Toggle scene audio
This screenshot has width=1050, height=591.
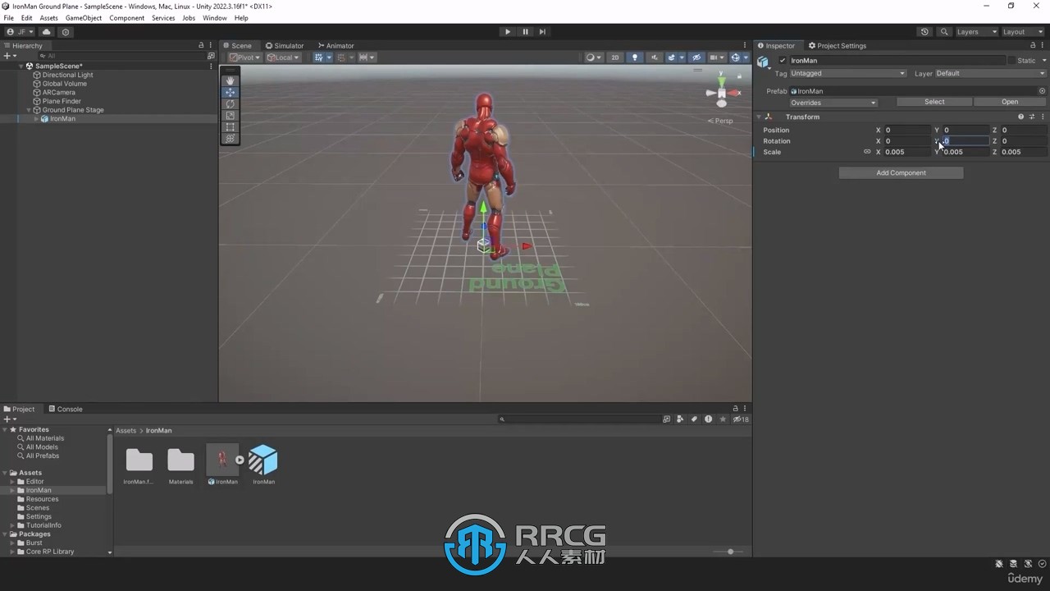654,57
